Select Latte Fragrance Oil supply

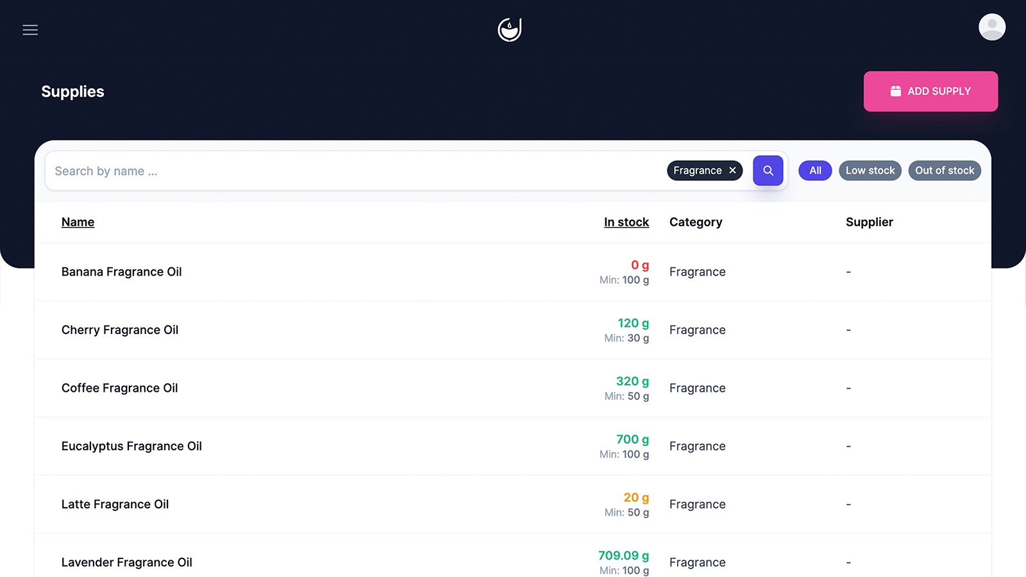(x=513, y=505)
